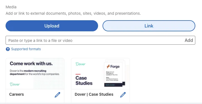This screenshot has width=202, height=104.
Task: Click Add next to the link field
Action: [189, 40]
